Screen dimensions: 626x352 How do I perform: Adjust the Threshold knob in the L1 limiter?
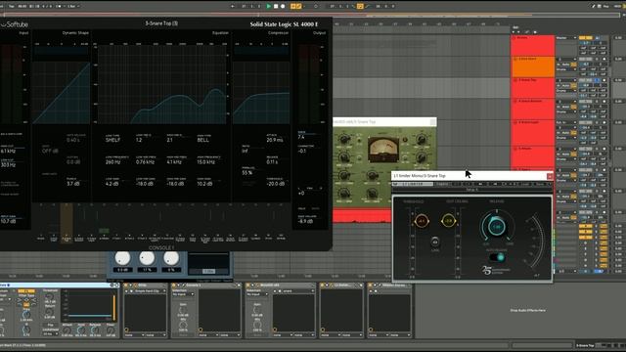point(422,220)
